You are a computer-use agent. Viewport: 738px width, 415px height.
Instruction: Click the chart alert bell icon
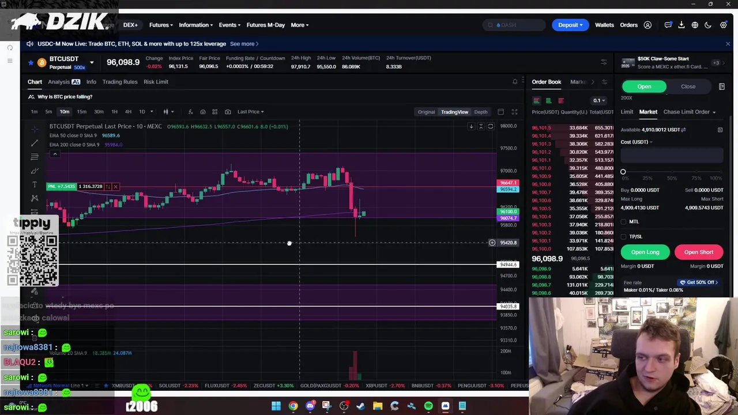(515, 82)
